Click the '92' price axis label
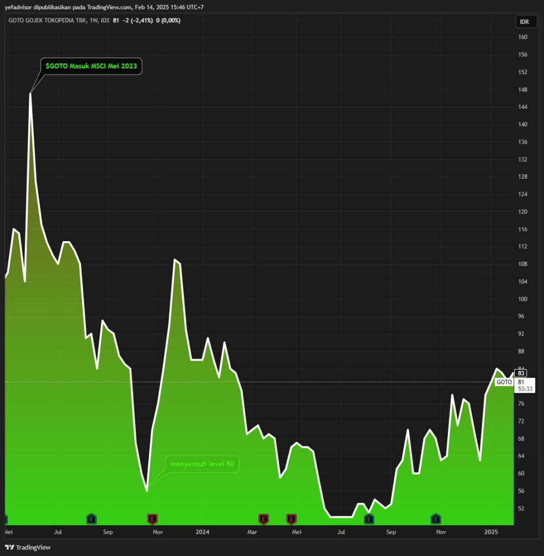544x556 pixels. tap(521, 334)
